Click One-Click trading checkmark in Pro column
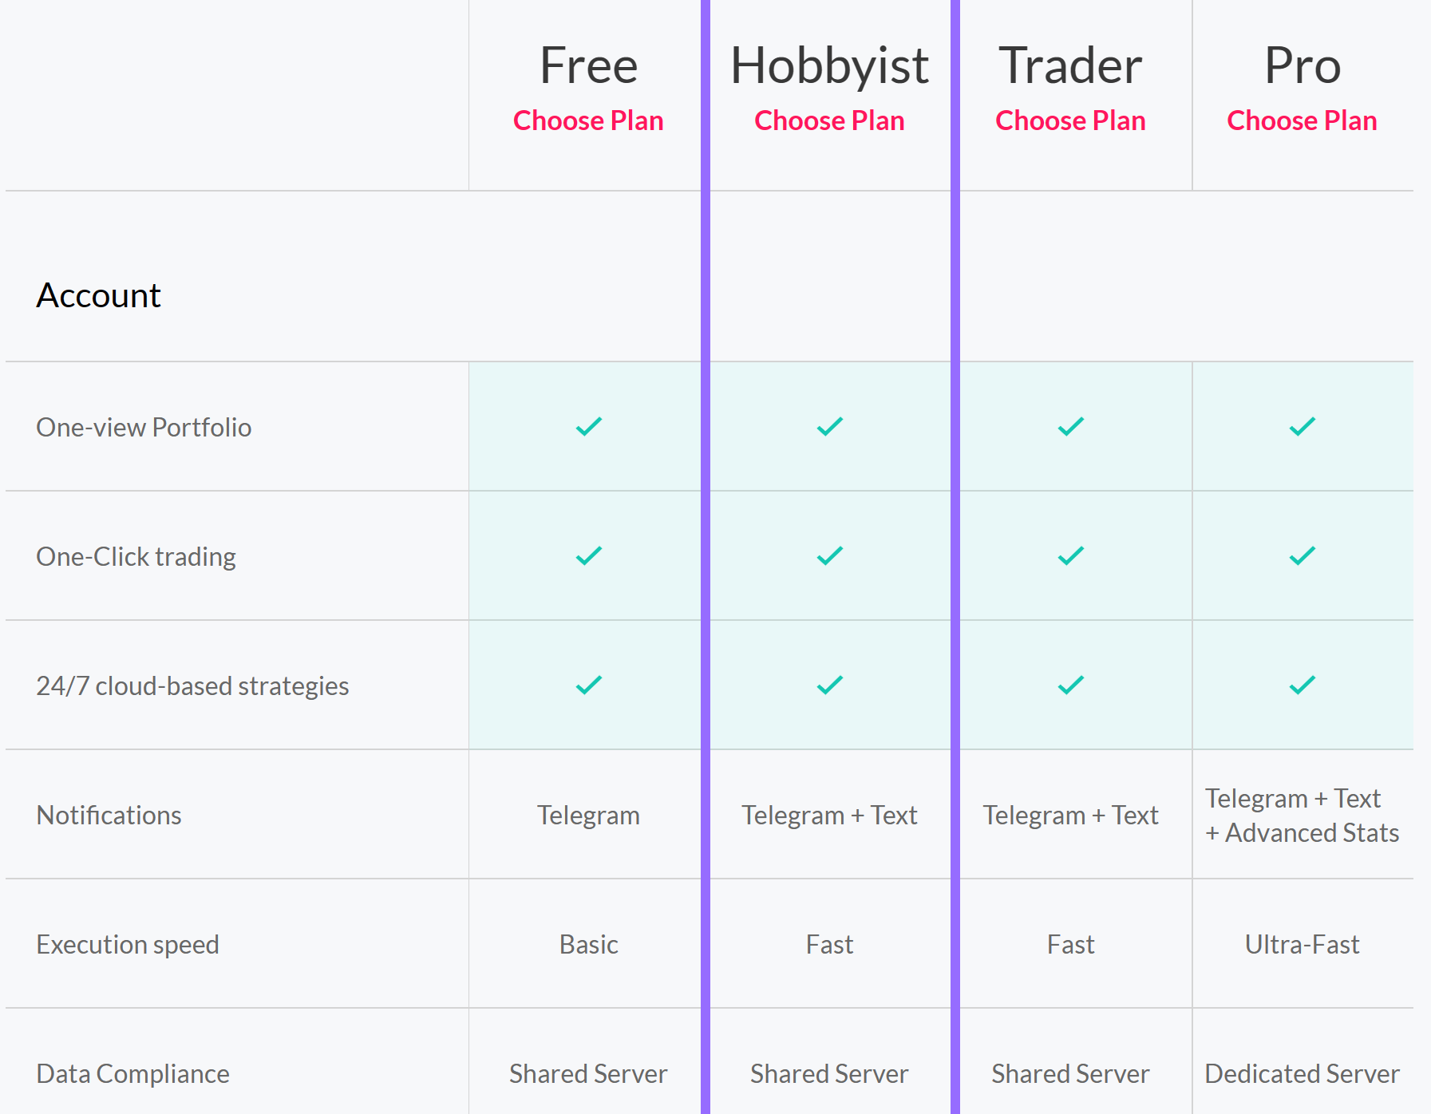This screenshot has width=1431, height=1114. (x=1303, y=556)
